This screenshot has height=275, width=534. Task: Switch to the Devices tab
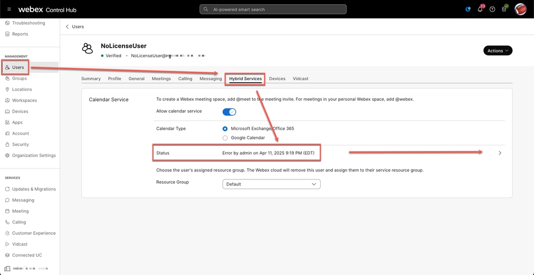(277, 78)
